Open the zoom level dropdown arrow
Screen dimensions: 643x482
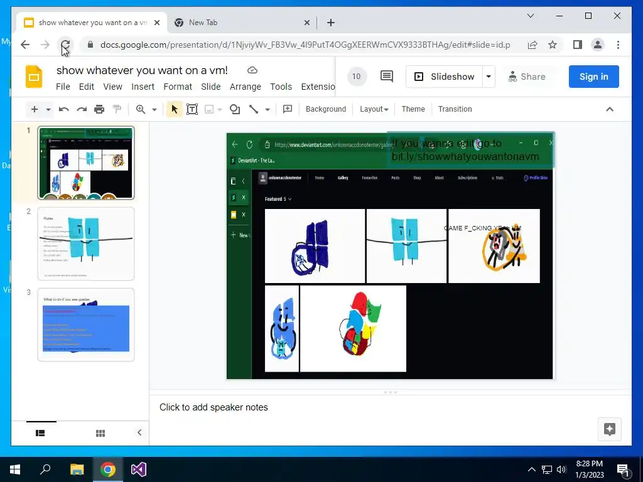(x=154, y=109)
